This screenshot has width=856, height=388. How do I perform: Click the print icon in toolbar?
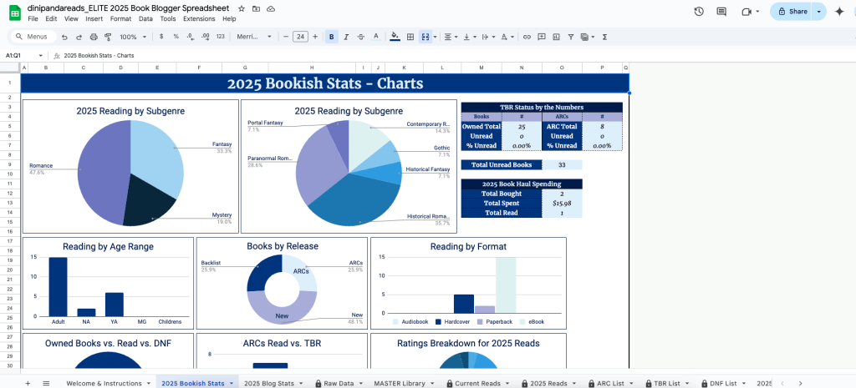(94, 37)
